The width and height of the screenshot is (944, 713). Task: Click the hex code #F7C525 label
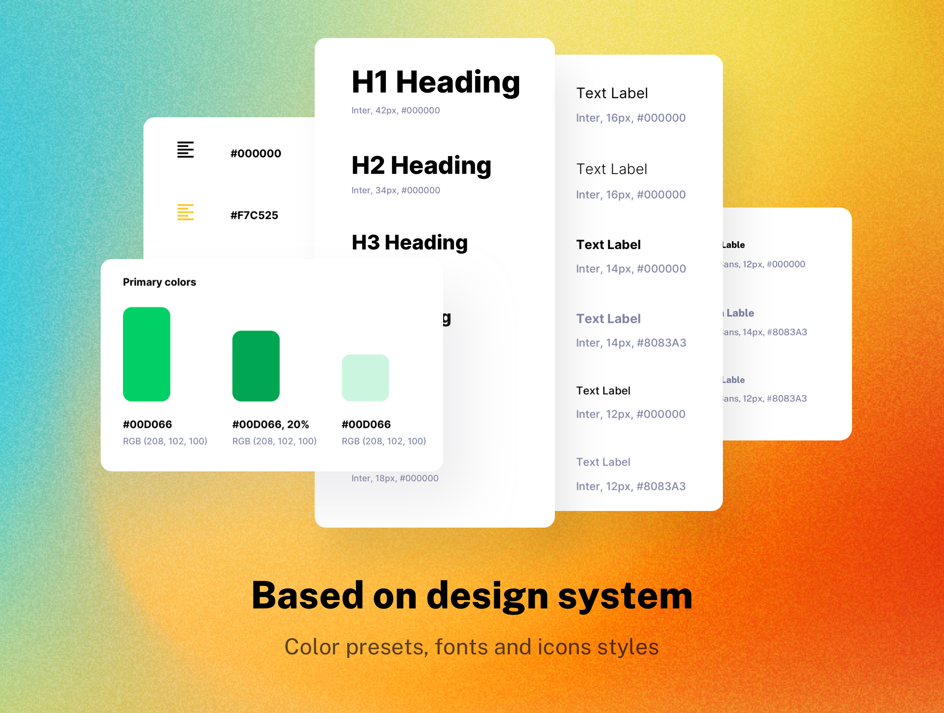[254, 215]
